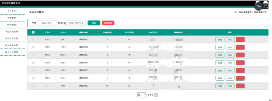Click 查看 for row 学号6

220,78
